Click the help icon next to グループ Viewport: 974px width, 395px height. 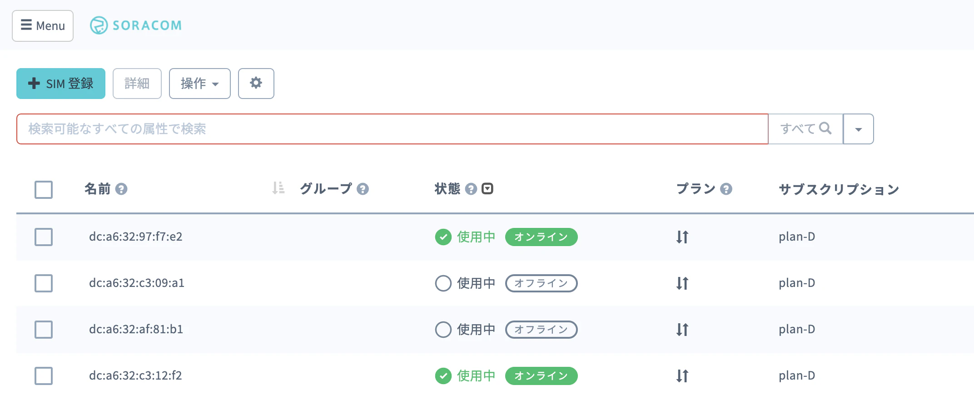(363, 189)
